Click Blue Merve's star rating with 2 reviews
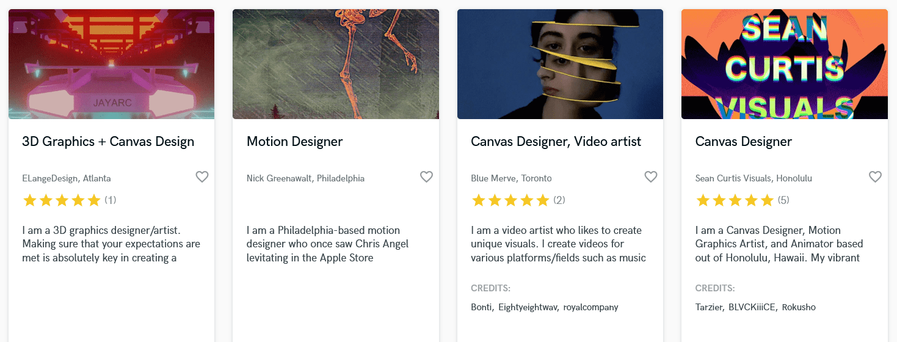This screenshot has width=897, height=342. coord(510,200)
